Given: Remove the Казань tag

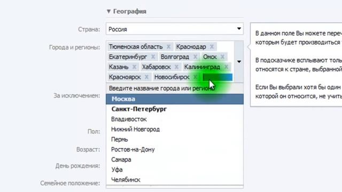Looking at the screenshot, I should coord(134,67).
